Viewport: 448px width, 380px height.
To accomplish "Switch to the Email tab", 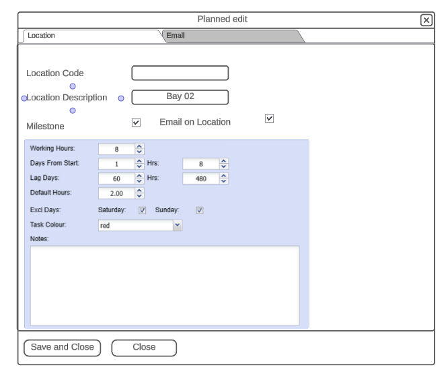I will coord(233,36).
